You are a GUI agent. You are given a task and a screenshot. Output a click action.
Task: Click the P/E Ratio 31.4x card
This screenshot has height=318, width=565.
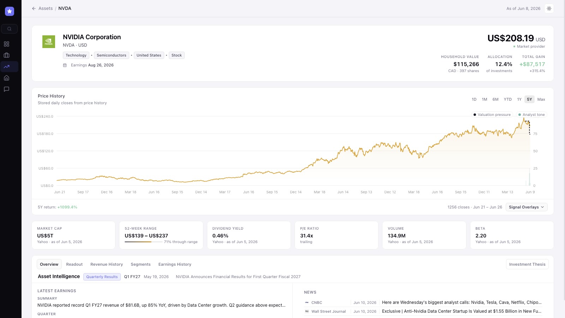coord(337,235)
